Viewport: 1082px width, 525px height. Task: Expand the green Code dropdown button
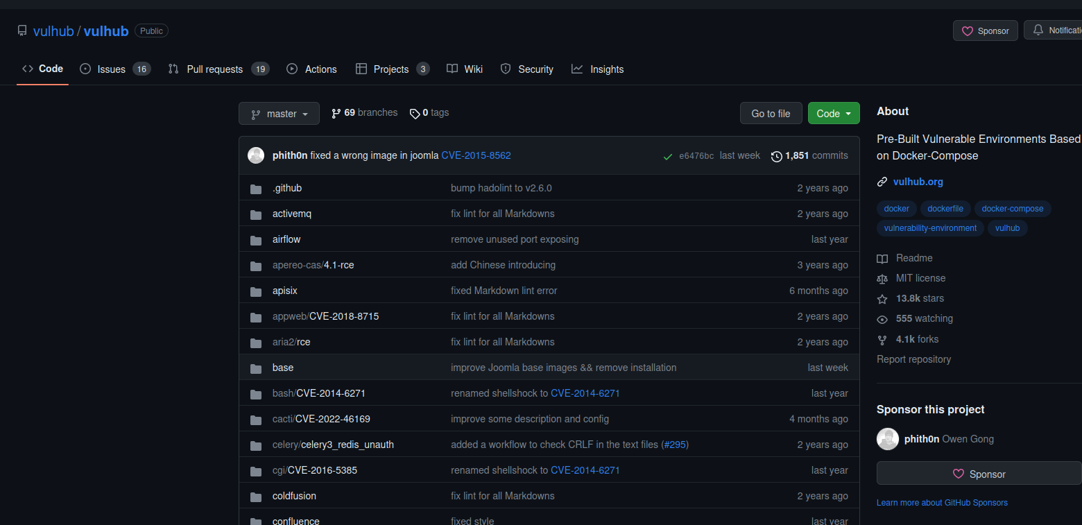click(x=834, y=114)
